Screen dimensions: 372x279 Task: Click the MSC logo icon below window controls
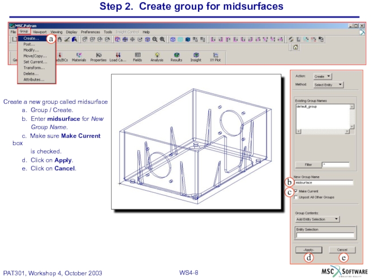click(362, 33)
